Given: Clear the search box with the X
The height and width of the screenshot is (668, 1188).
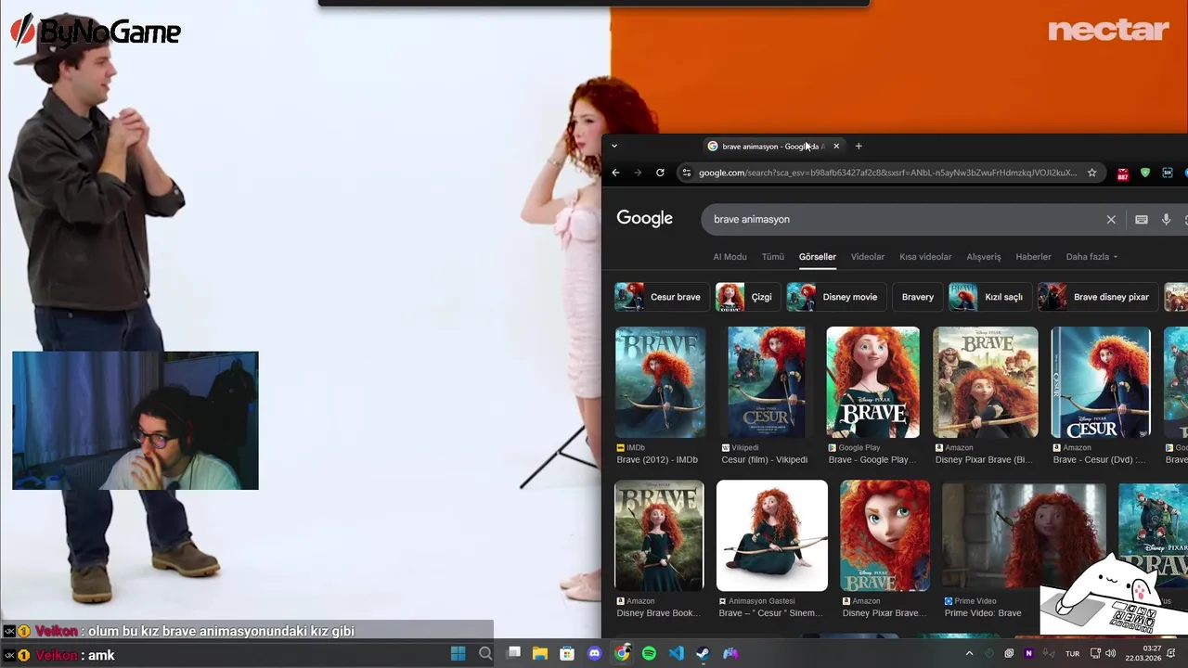Looking at the screenshot, I should (x=1111, y=219).
